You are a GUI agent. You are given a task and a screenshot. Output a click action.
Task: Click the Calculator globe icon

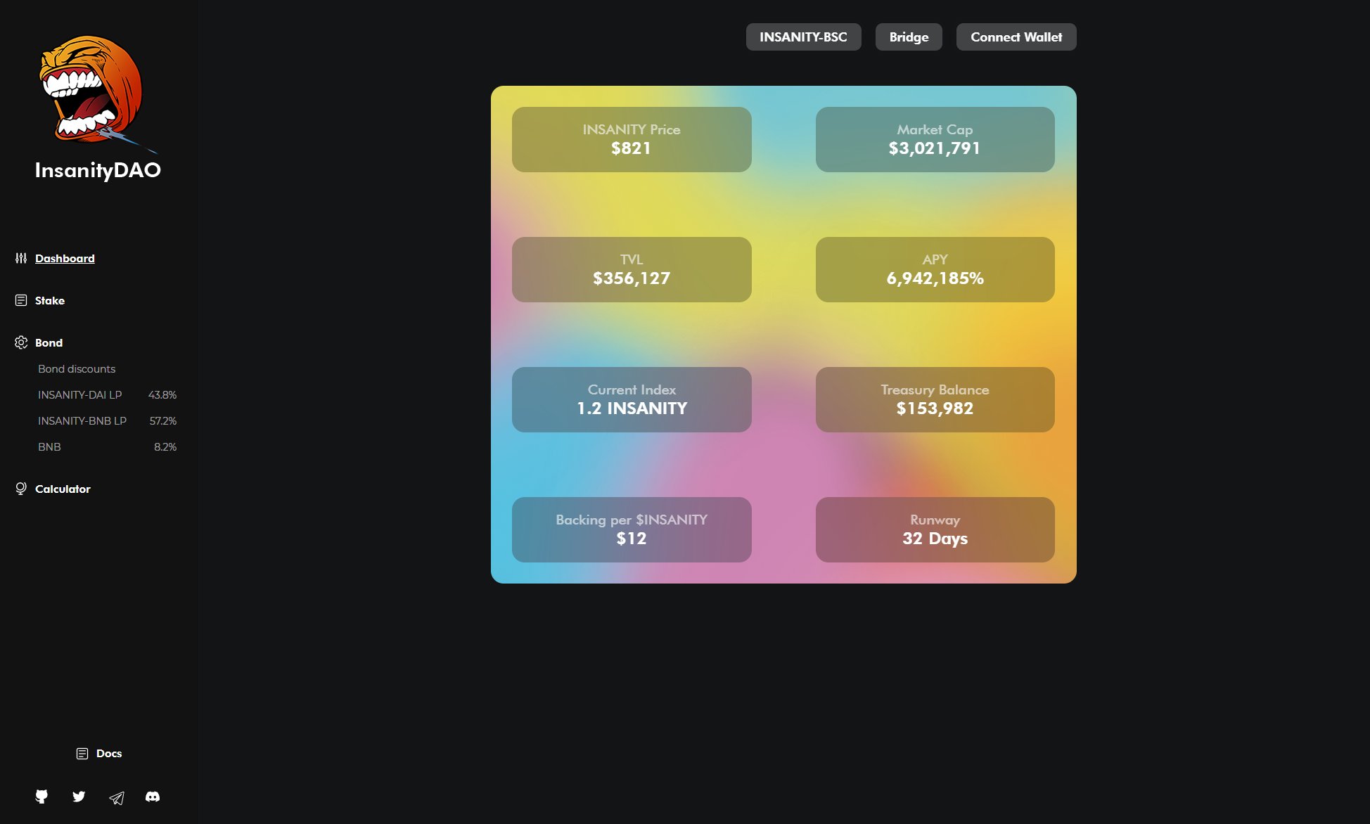21,489
